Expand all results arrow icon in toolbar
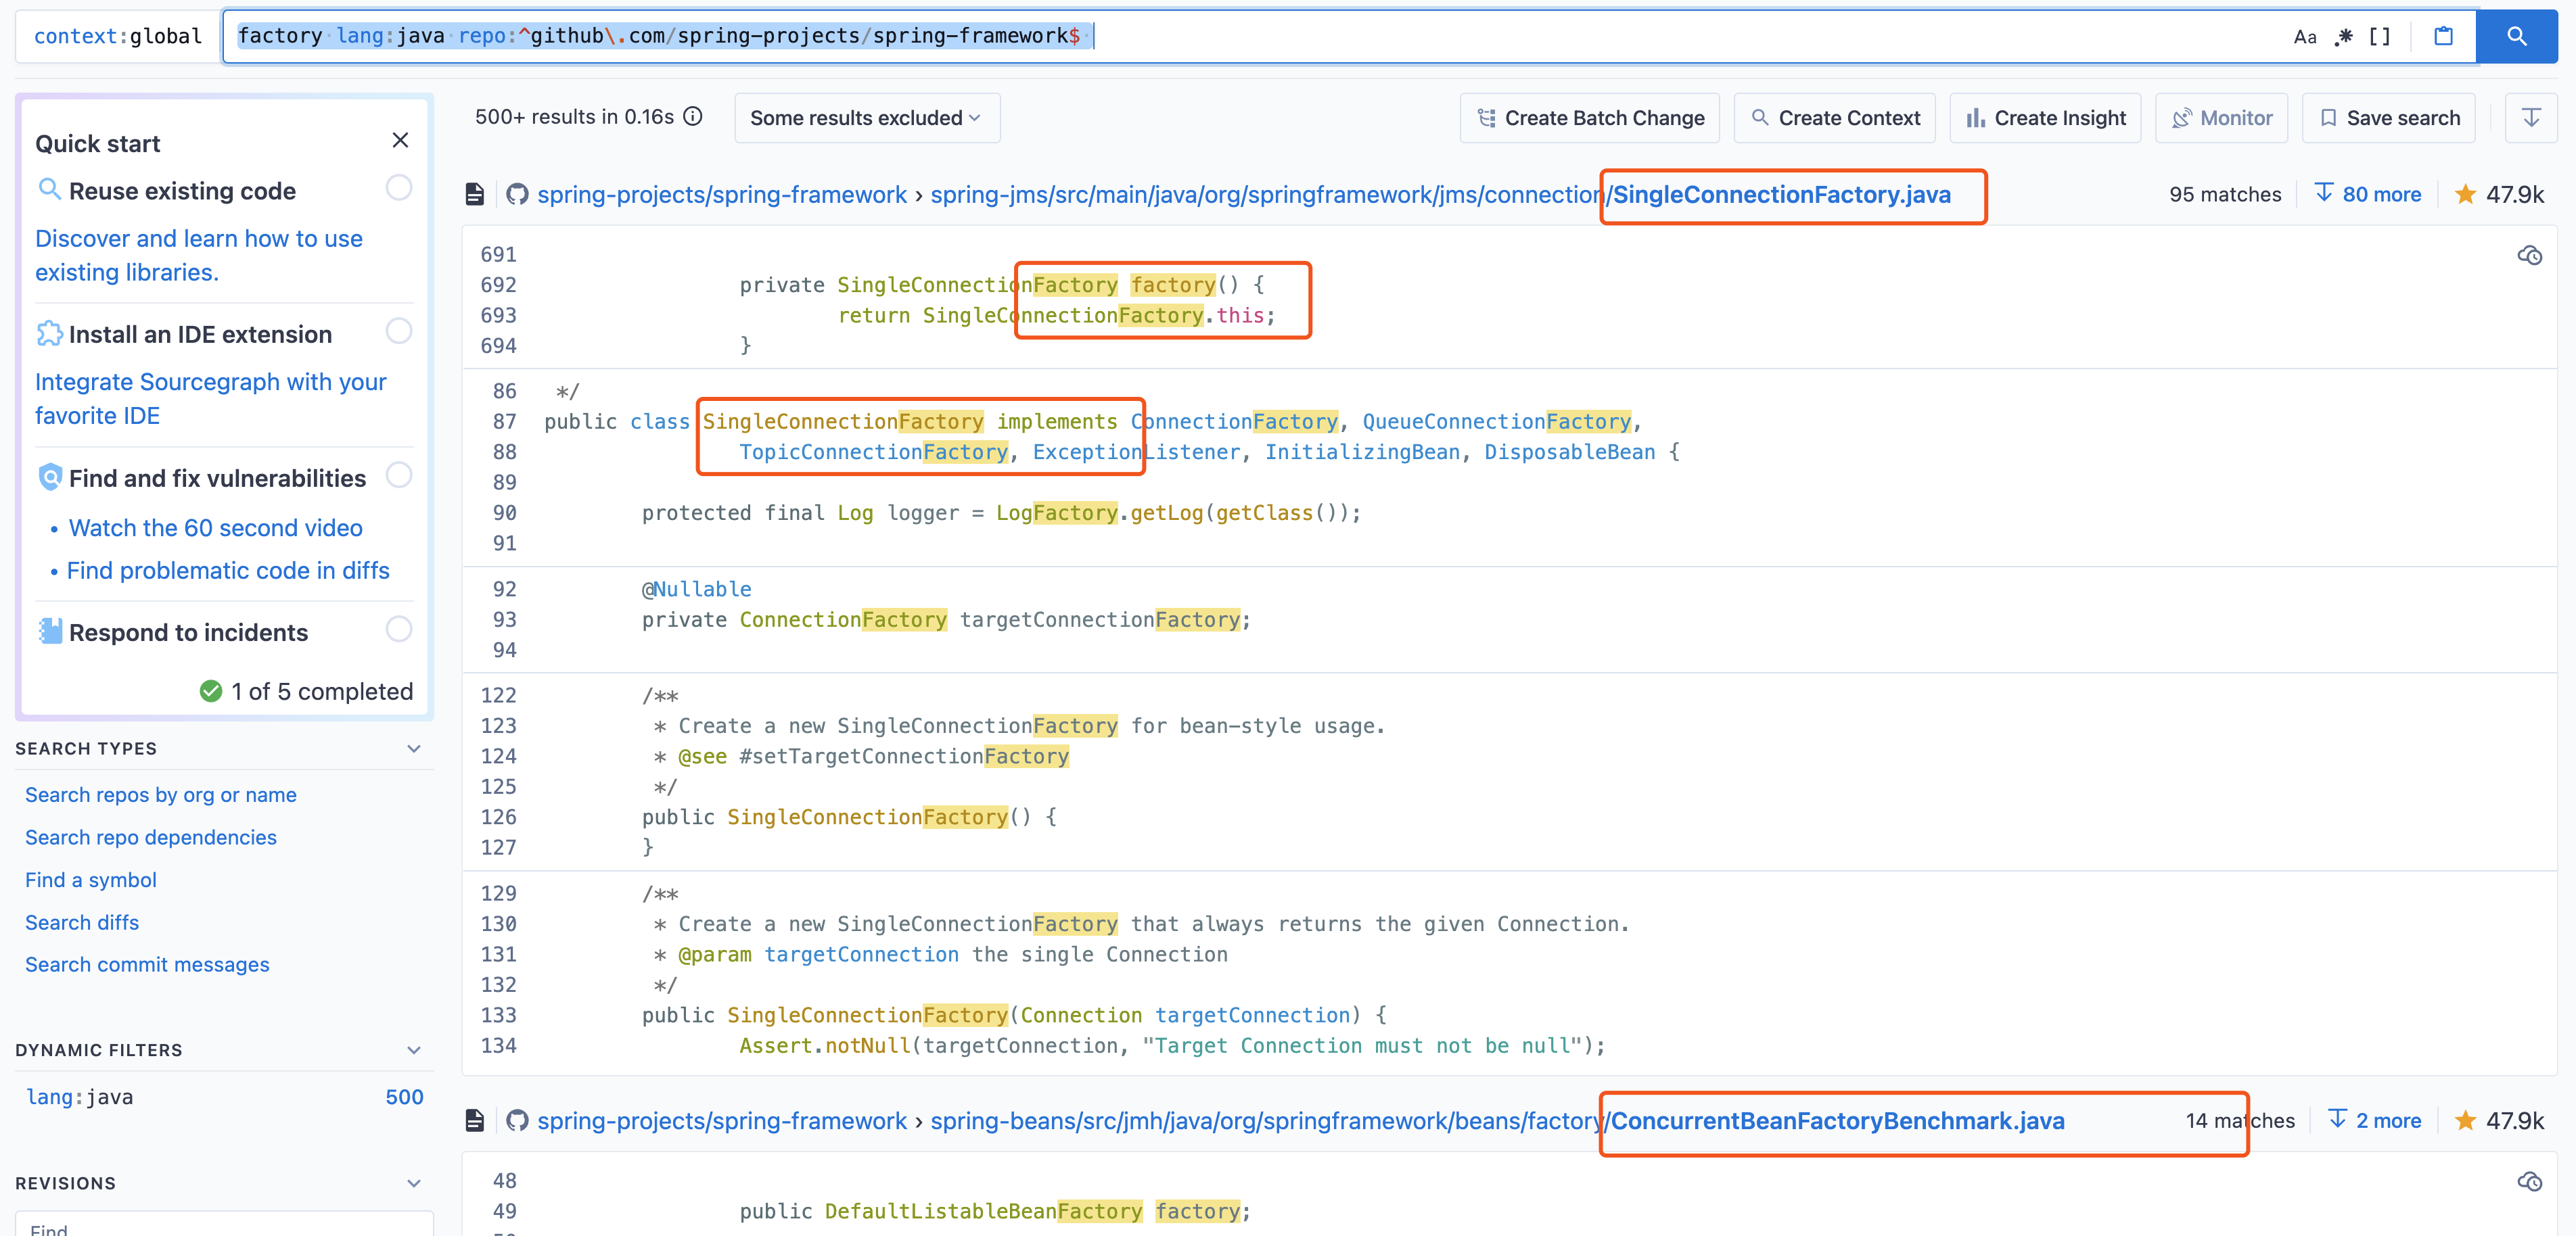 (2530, 118)
